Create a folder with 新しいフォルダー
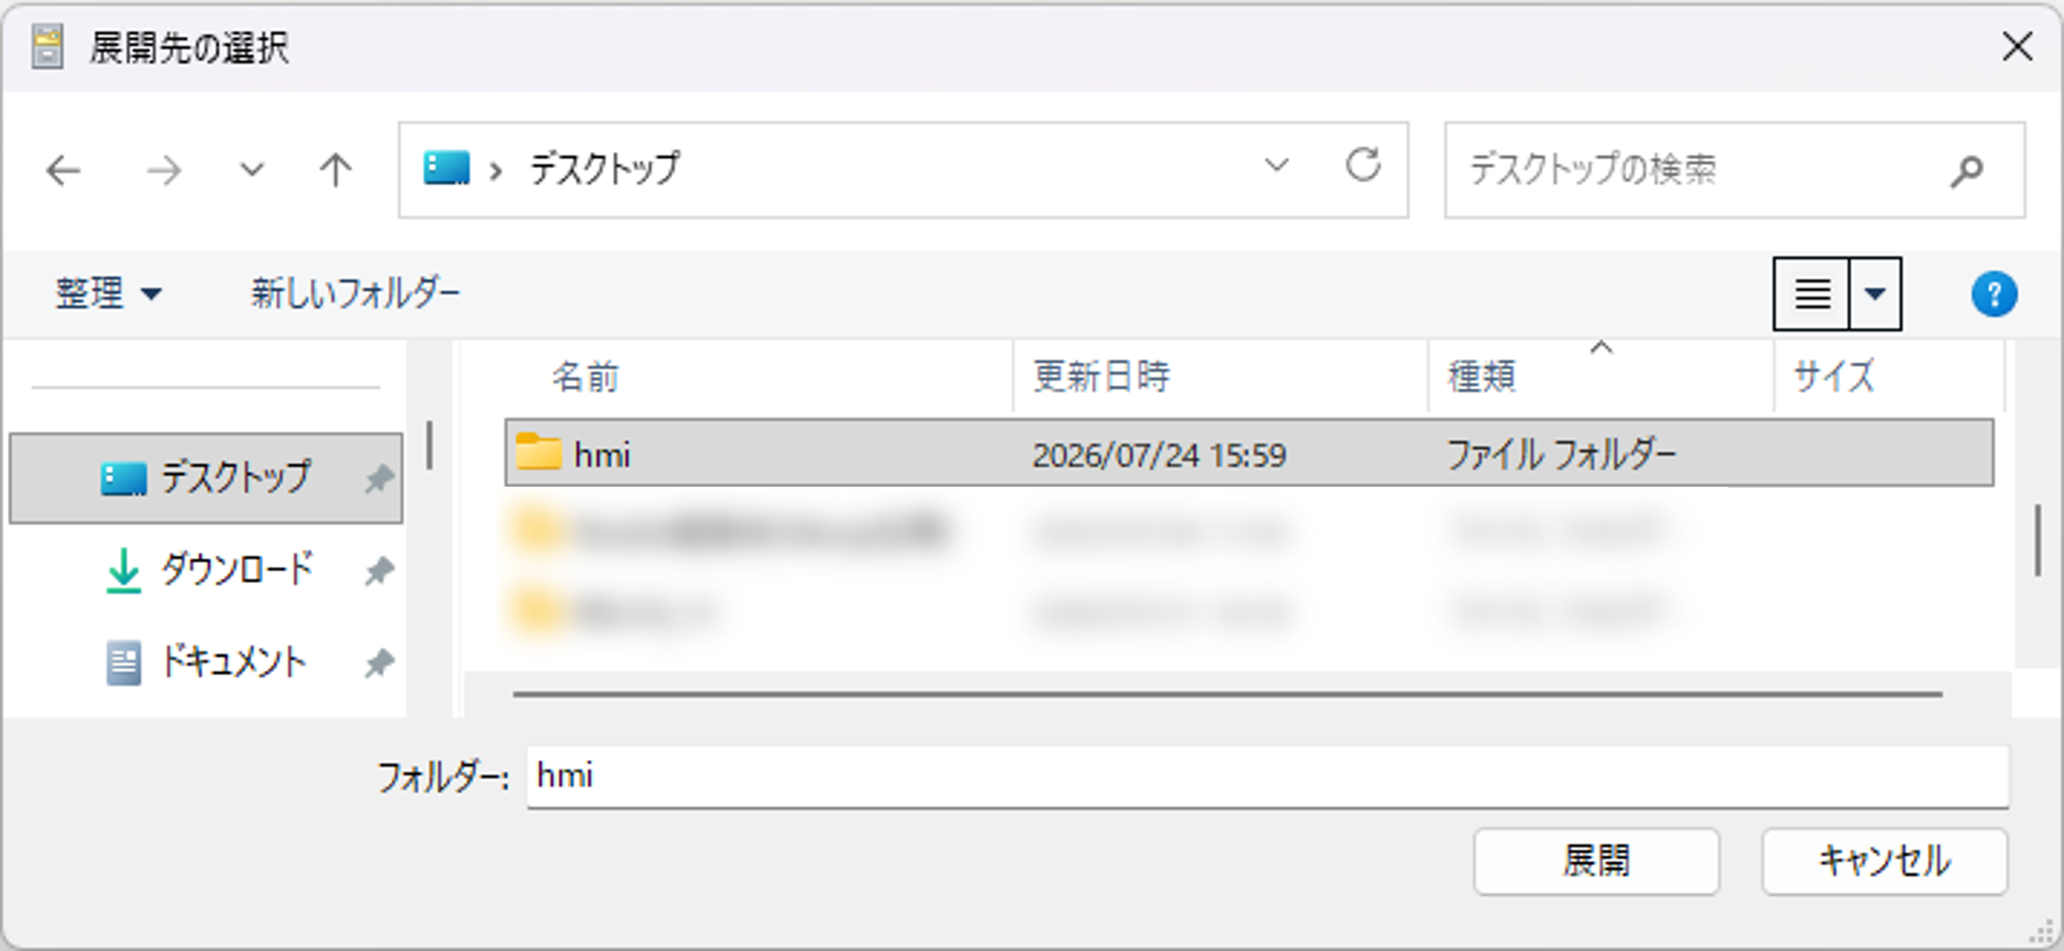Viewport: 2064px width, 951px height. pos(355,293)
